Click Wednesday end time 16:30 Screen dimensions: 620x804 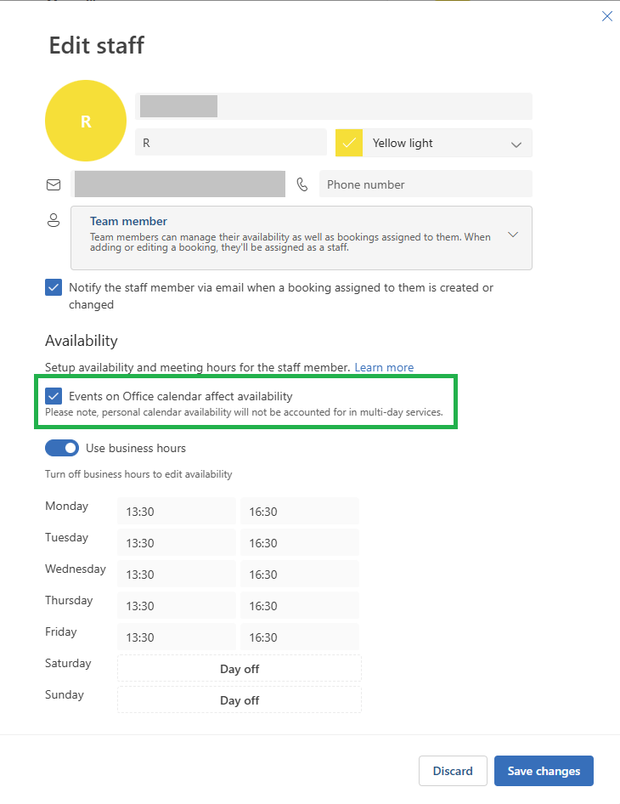(x=300, y=575)
